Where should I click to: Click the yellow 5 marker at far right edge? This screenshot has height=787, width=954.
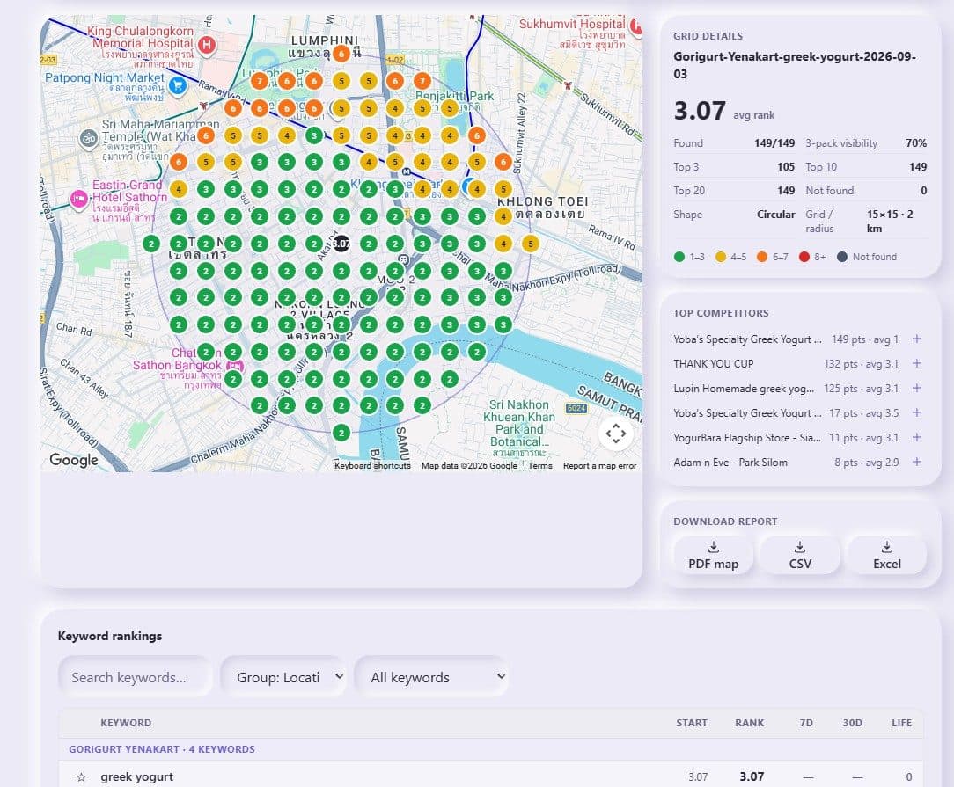(531, 244)
